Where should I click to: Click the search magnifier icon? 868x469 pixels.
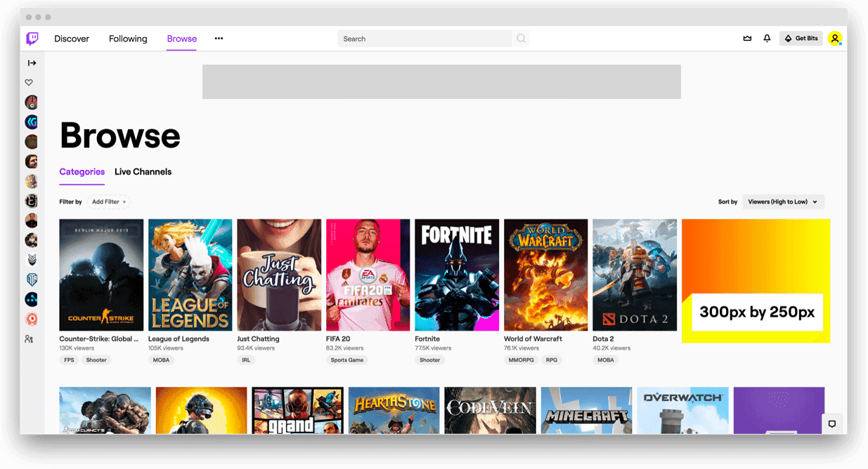tap(521, 39)
